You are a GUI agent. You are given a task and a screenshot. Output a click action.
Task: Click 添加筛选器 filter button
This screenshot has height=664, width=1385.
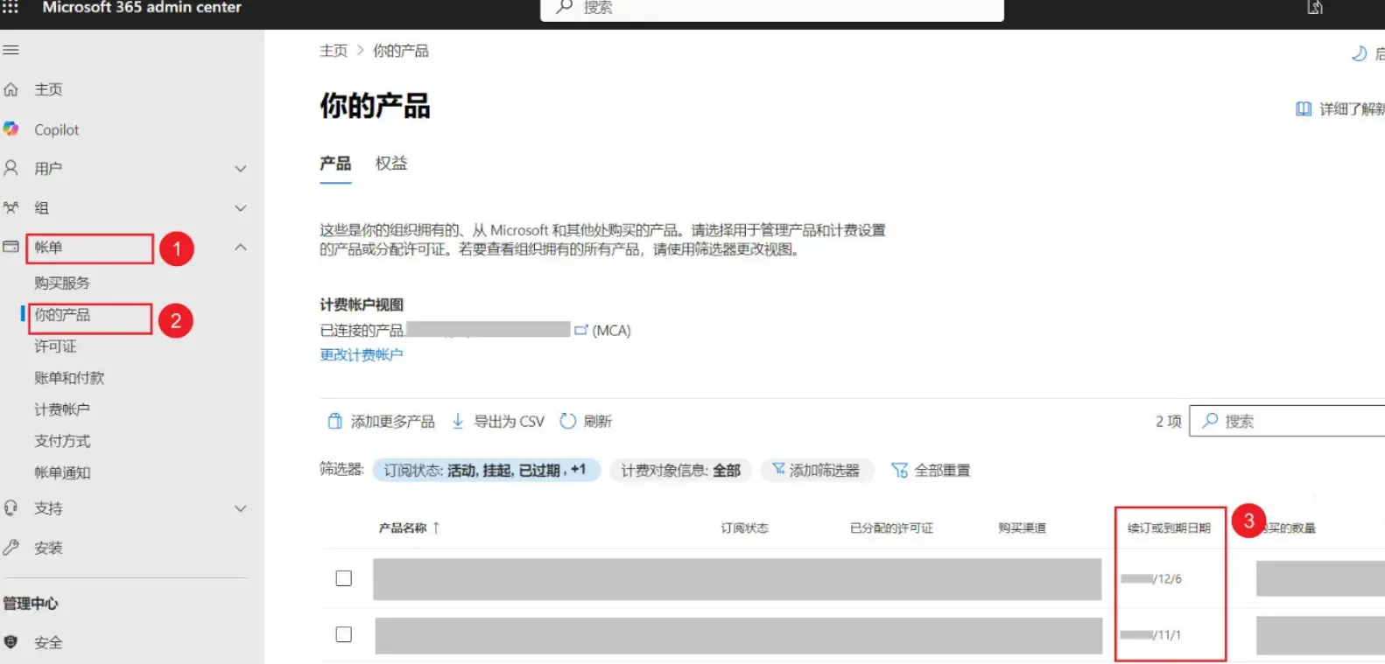point(816,470)
